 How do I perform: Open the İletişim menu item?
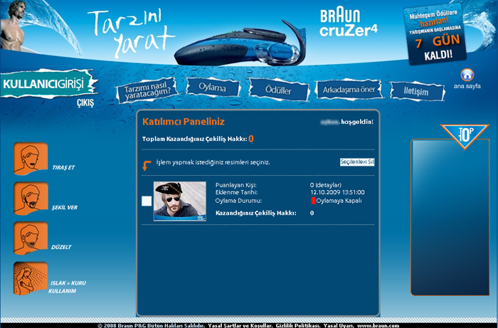(417, 92)
